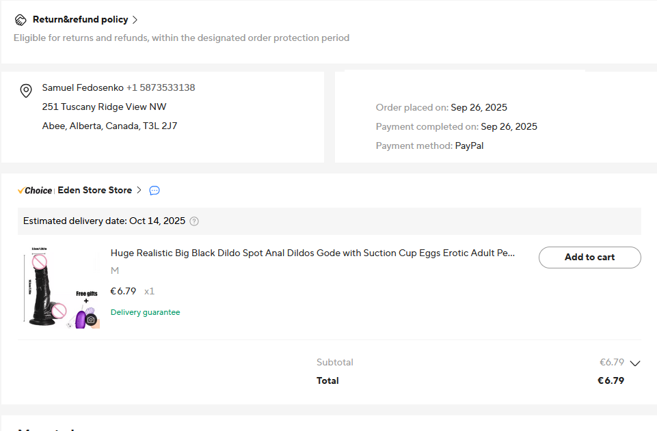The image size is (657, 431).
Task: Click the Samuel Fedosenko recipient name
Action: [83, 87]
